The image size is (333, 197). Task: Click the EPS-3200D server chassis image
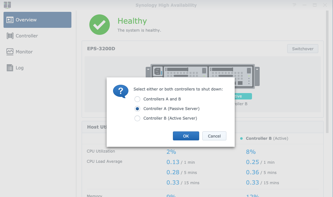(202, 71)
